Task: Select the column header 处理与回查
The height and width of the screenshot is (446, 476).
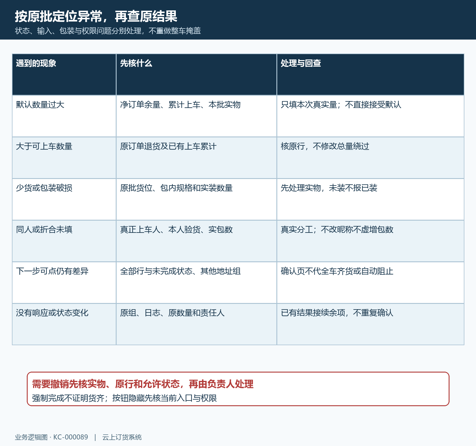Action: (x=370, y=74)
